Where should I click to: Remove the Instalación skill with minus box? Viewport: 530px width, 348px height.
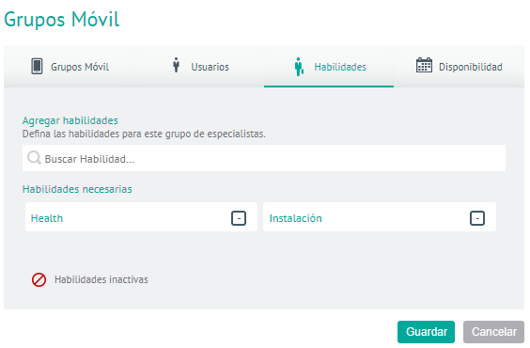[477, 218]
